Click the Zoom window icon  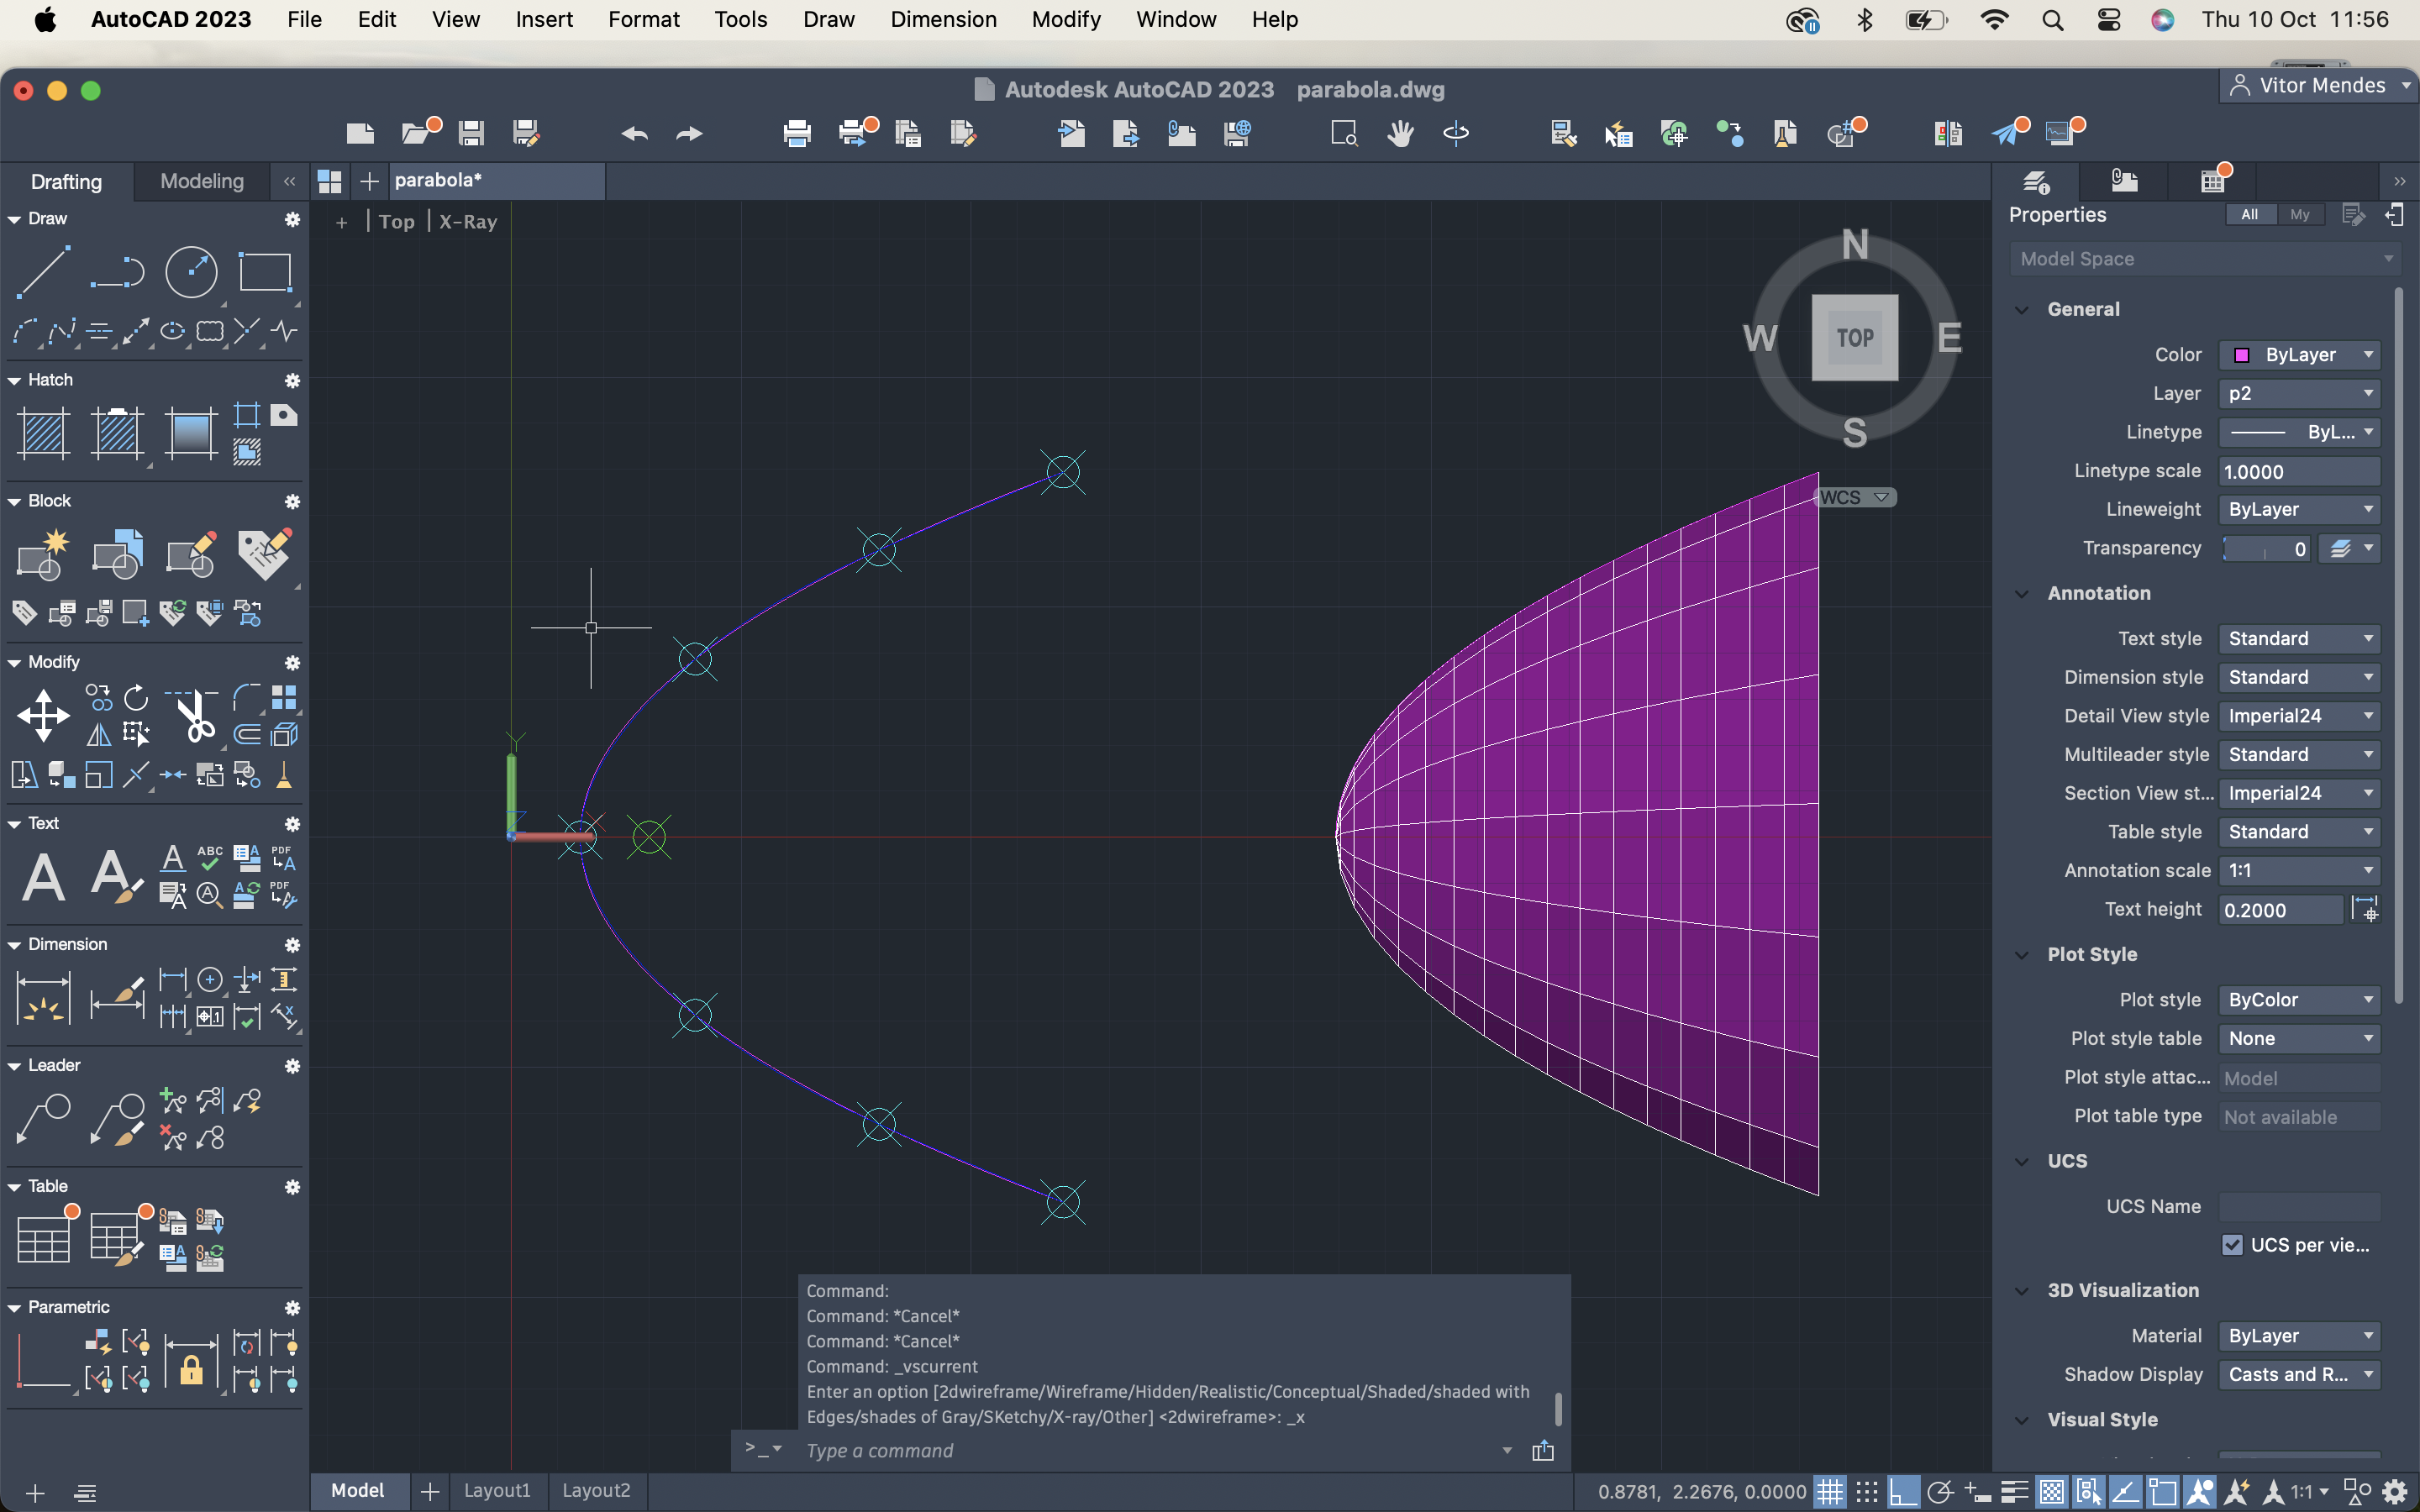(1344, 133)
